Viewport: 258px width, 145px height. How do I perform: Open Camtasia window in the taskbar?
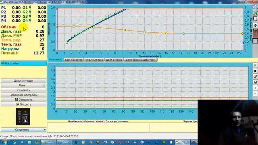tap(48, 142)
